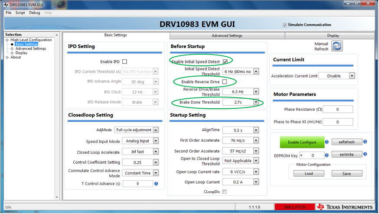Click the EEPROM Key input field
This screenshot has width=379, height=214.
[x=312, y=156]
